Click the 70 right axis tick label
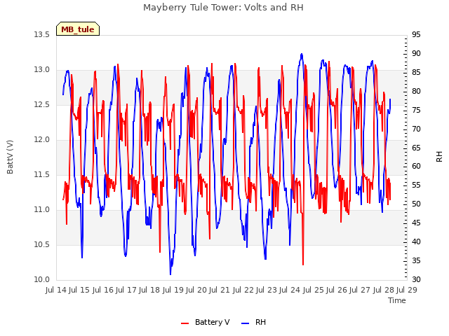449x336 pixels. pyautogui.click(x=416, y=129)
